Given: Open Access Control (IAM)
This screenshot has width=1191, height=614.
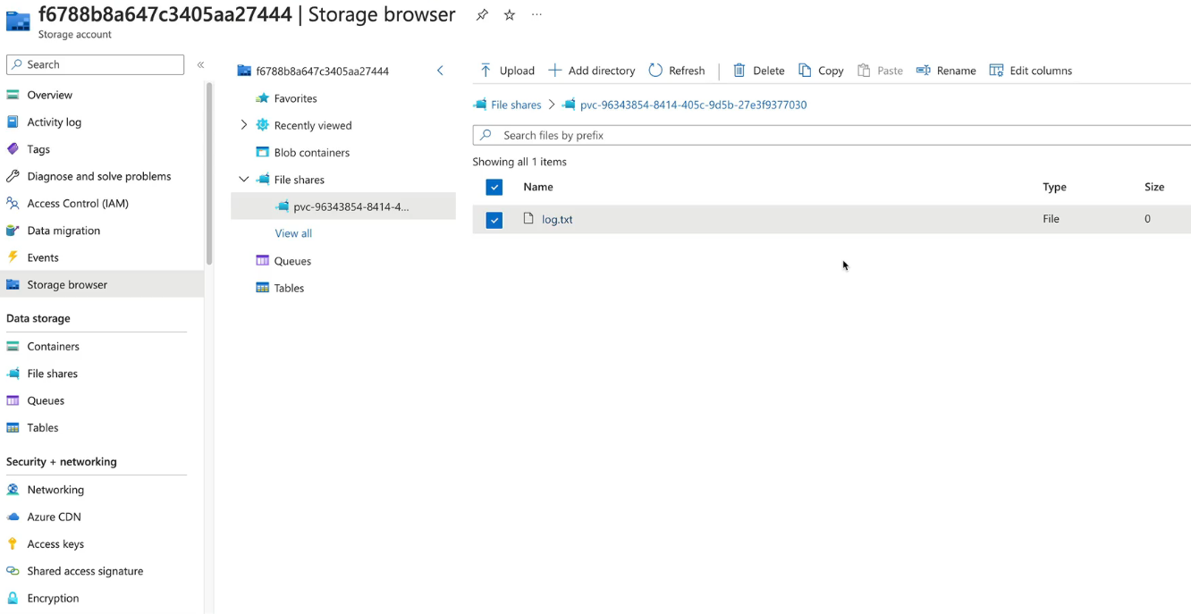Looking at the screenshot, I should point(78,204).
